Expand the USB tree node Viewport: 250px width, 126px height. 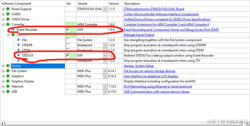[x=3, y=92]
